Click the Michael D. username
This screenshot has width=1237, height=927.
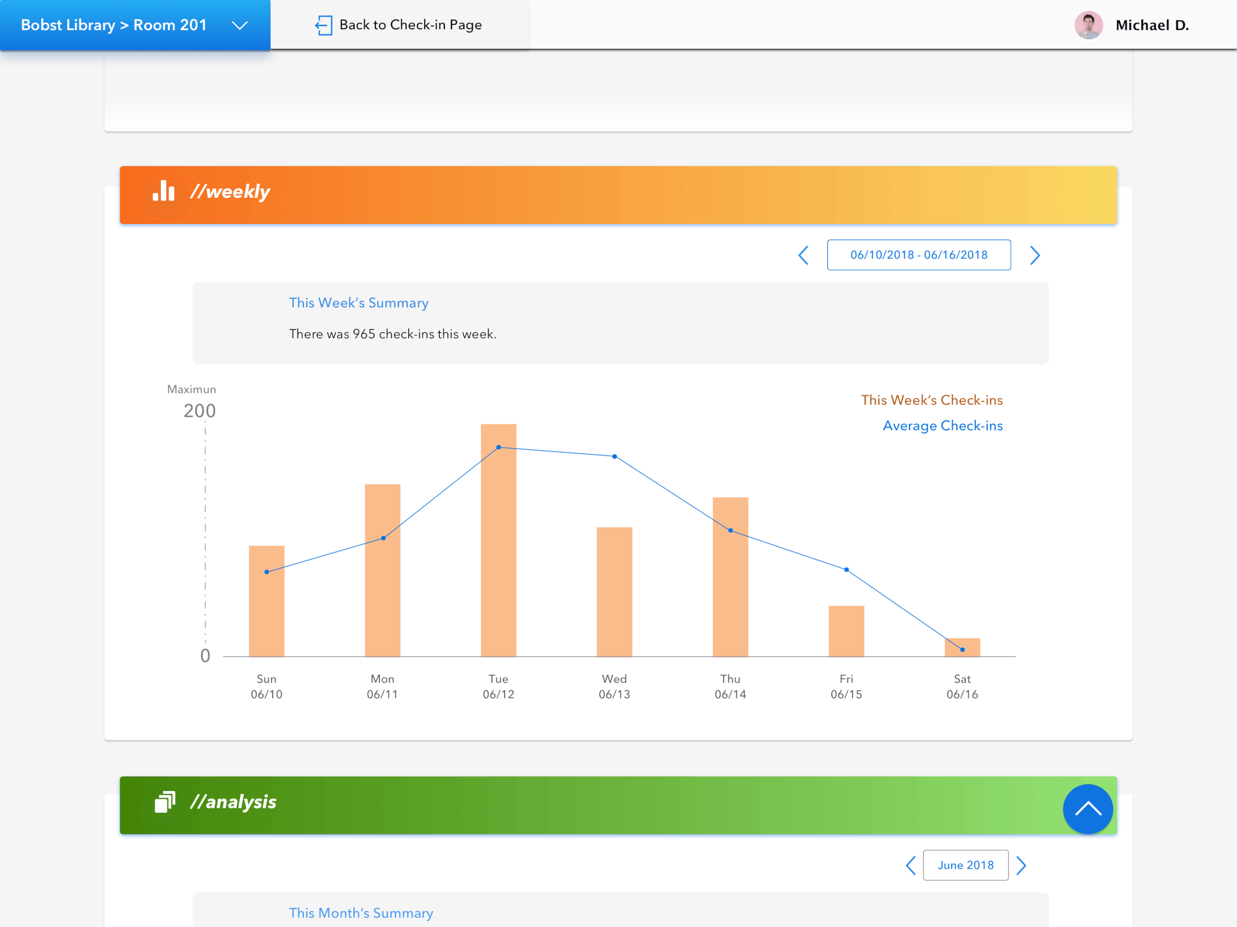pyautogui.click(x=1152, y=26)
